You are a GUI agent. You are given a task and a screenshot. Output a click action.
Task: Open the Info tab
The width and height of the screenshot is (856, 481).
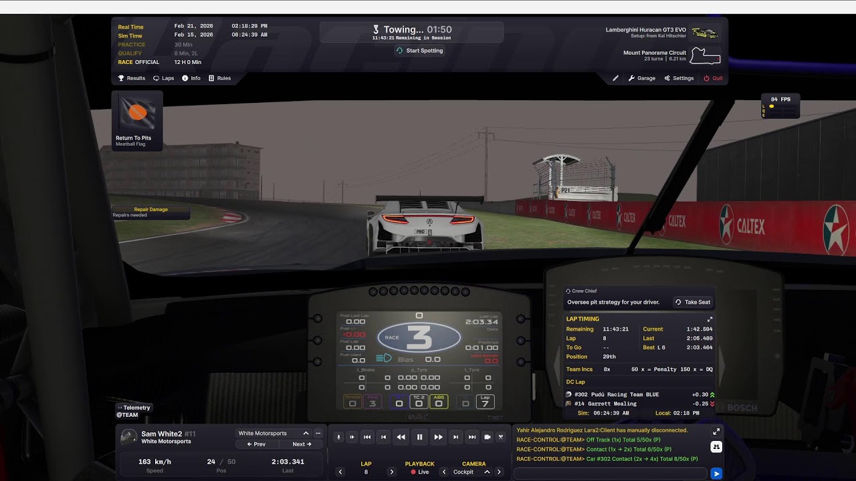point(191,78)
